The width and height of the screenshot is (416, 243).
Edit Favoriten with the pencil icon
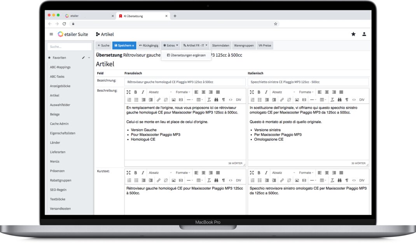83,58
